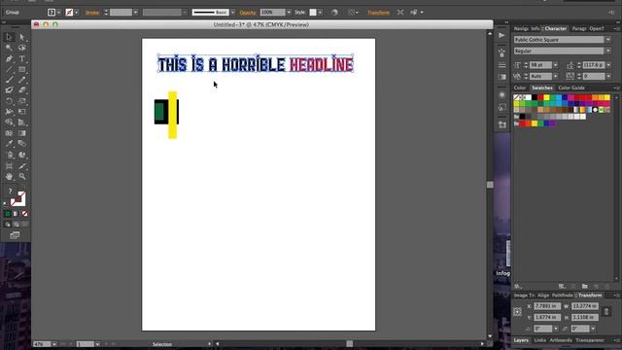Viewport: 622px width, 350px height.
Task: Select the Artboard tool
Action: (x=9, y=166)
